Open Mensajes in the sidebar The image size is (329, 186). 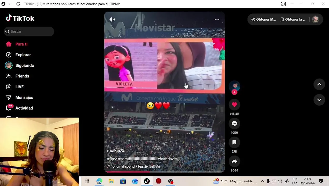(x=20, y=97)
